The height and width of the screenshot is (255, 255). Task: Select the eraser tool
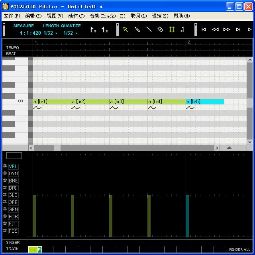(160, 29)
